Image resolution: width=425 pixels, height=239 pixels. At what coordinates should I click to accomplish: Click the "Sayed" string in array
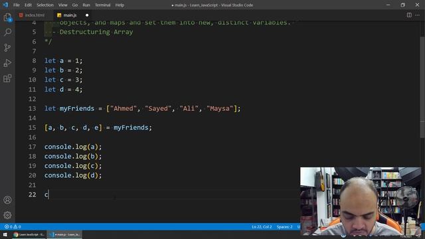(158, 108)
